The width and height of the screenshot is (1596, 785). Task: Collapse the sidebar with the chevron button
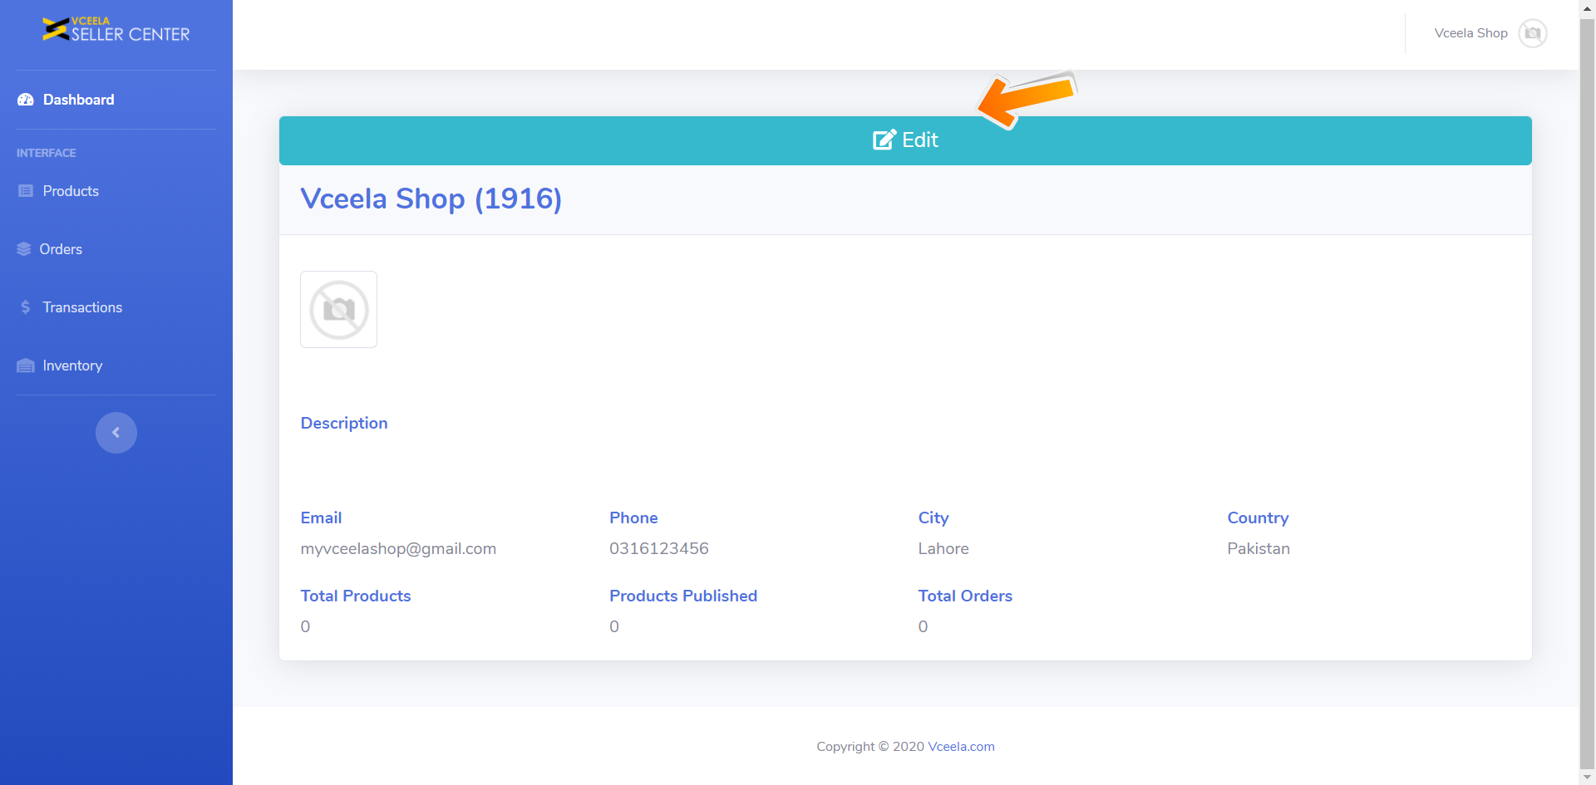[116, 433]
